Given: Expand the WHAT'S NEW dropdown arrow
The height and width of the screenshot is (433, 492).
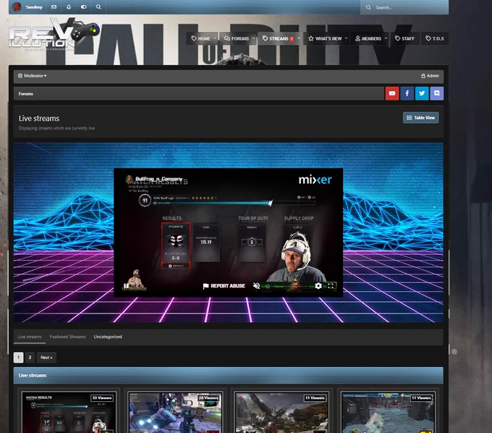Looking at the screenshot, I should pyautogui.click(x=346, y=38).
